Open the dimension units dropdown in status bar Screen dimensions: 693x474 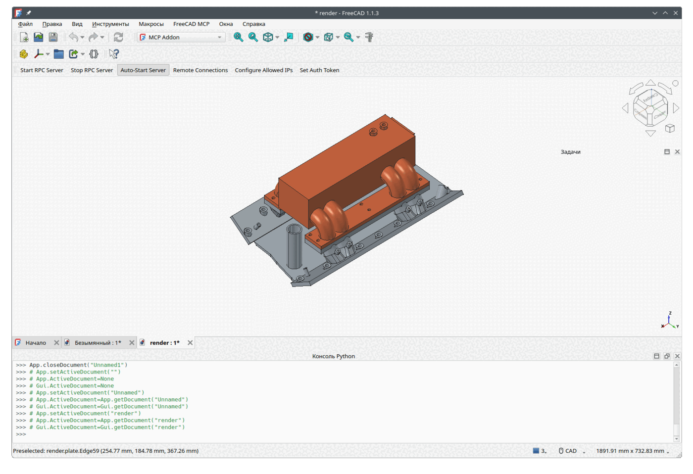click(x=633, y=451)
